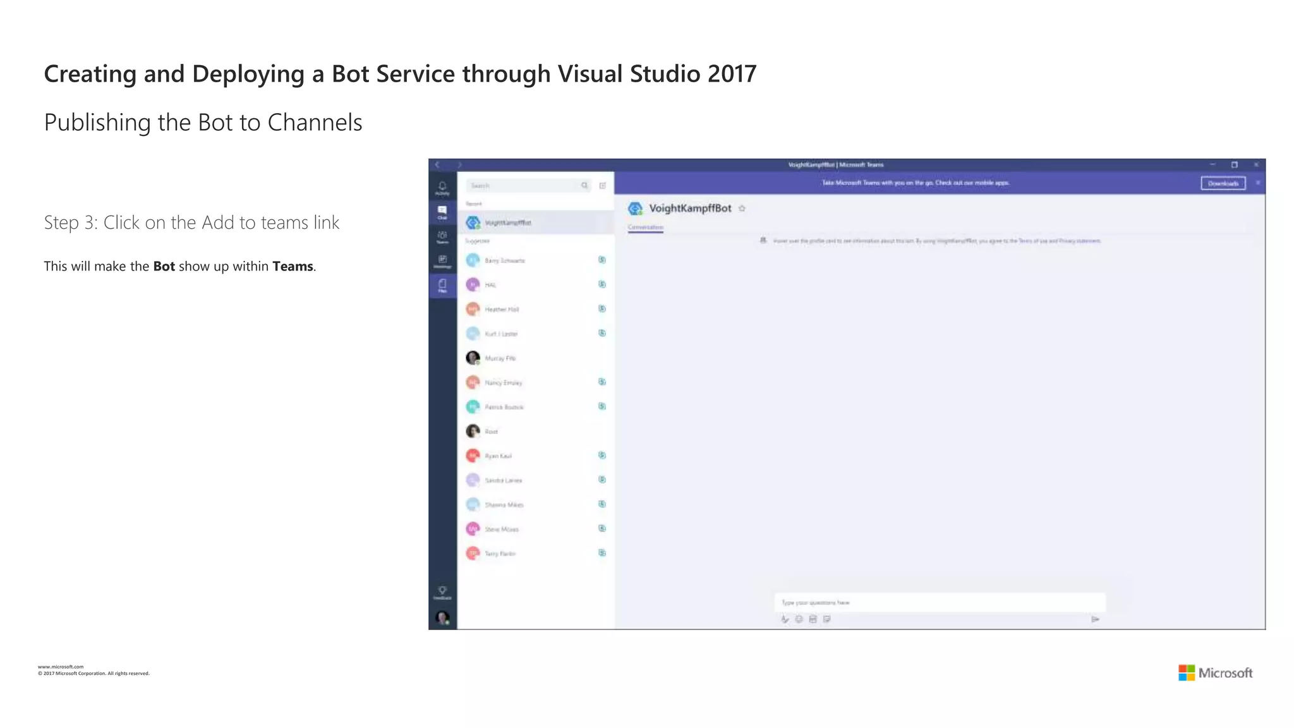Select Murray Fife in suggested contacts
The image size is (1294, 728).
click(x=500, y=358)
